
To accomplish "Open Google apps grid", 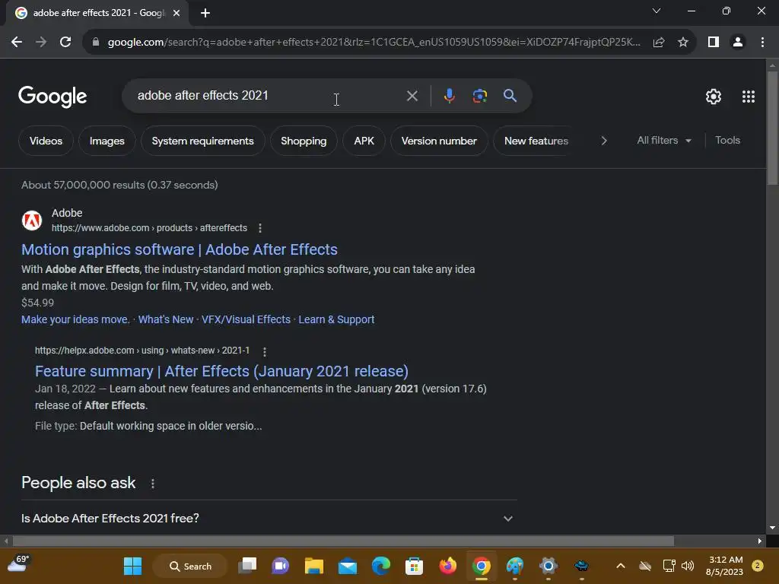I will (x=749, y=97).
